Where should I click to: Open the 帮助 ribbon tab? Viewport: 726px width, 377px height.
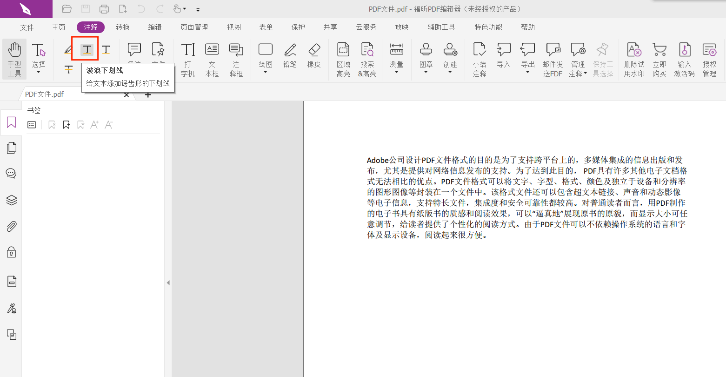click(528, 27)
